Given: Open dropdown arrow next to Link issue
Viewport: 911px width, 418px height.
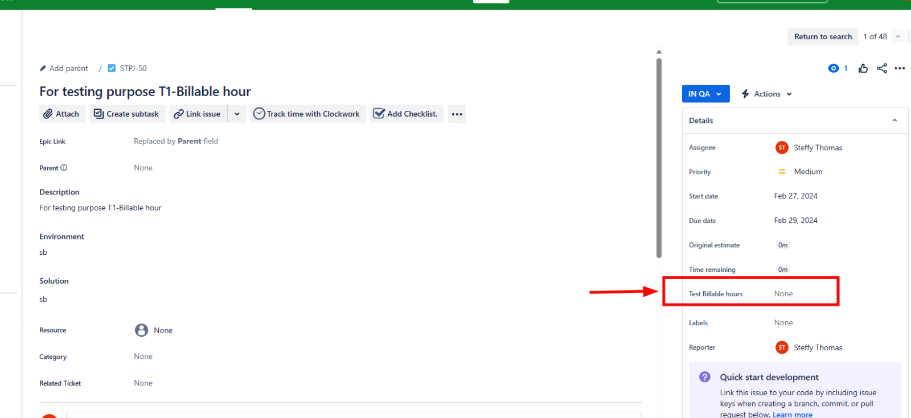Looking at the screenshot, I should [237, 114].
